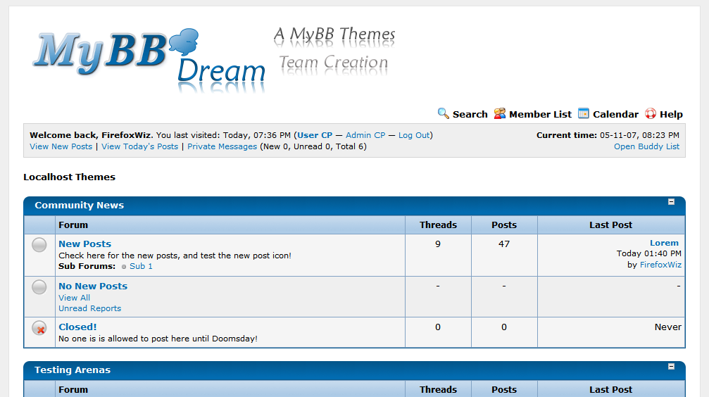Log Out of the forum
The image size is (709, 397).
click(414, 135)
